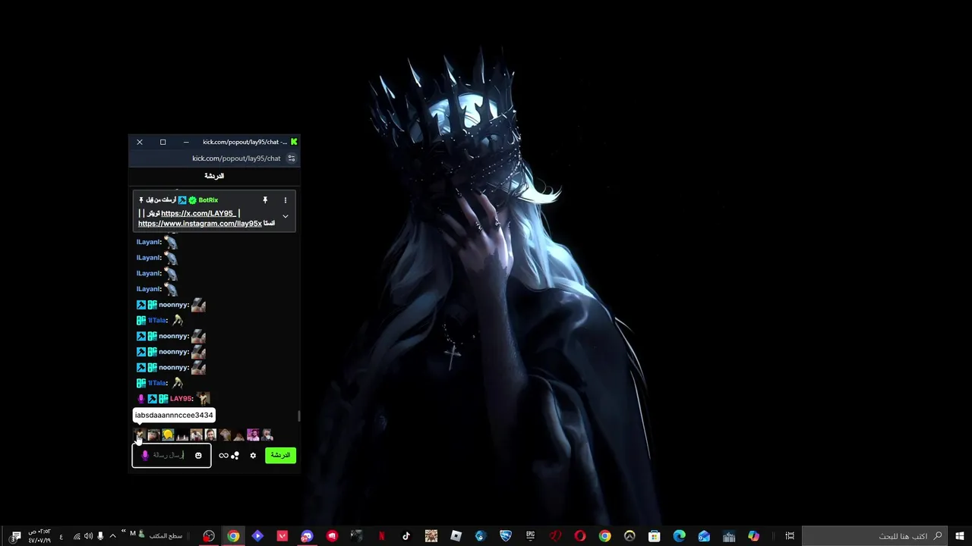Open Opera browser from taskbar
The image size is (972, 546).
pos(580,536)
